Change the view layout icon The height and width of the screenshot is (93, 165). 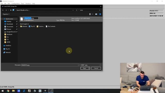point(90,14)
